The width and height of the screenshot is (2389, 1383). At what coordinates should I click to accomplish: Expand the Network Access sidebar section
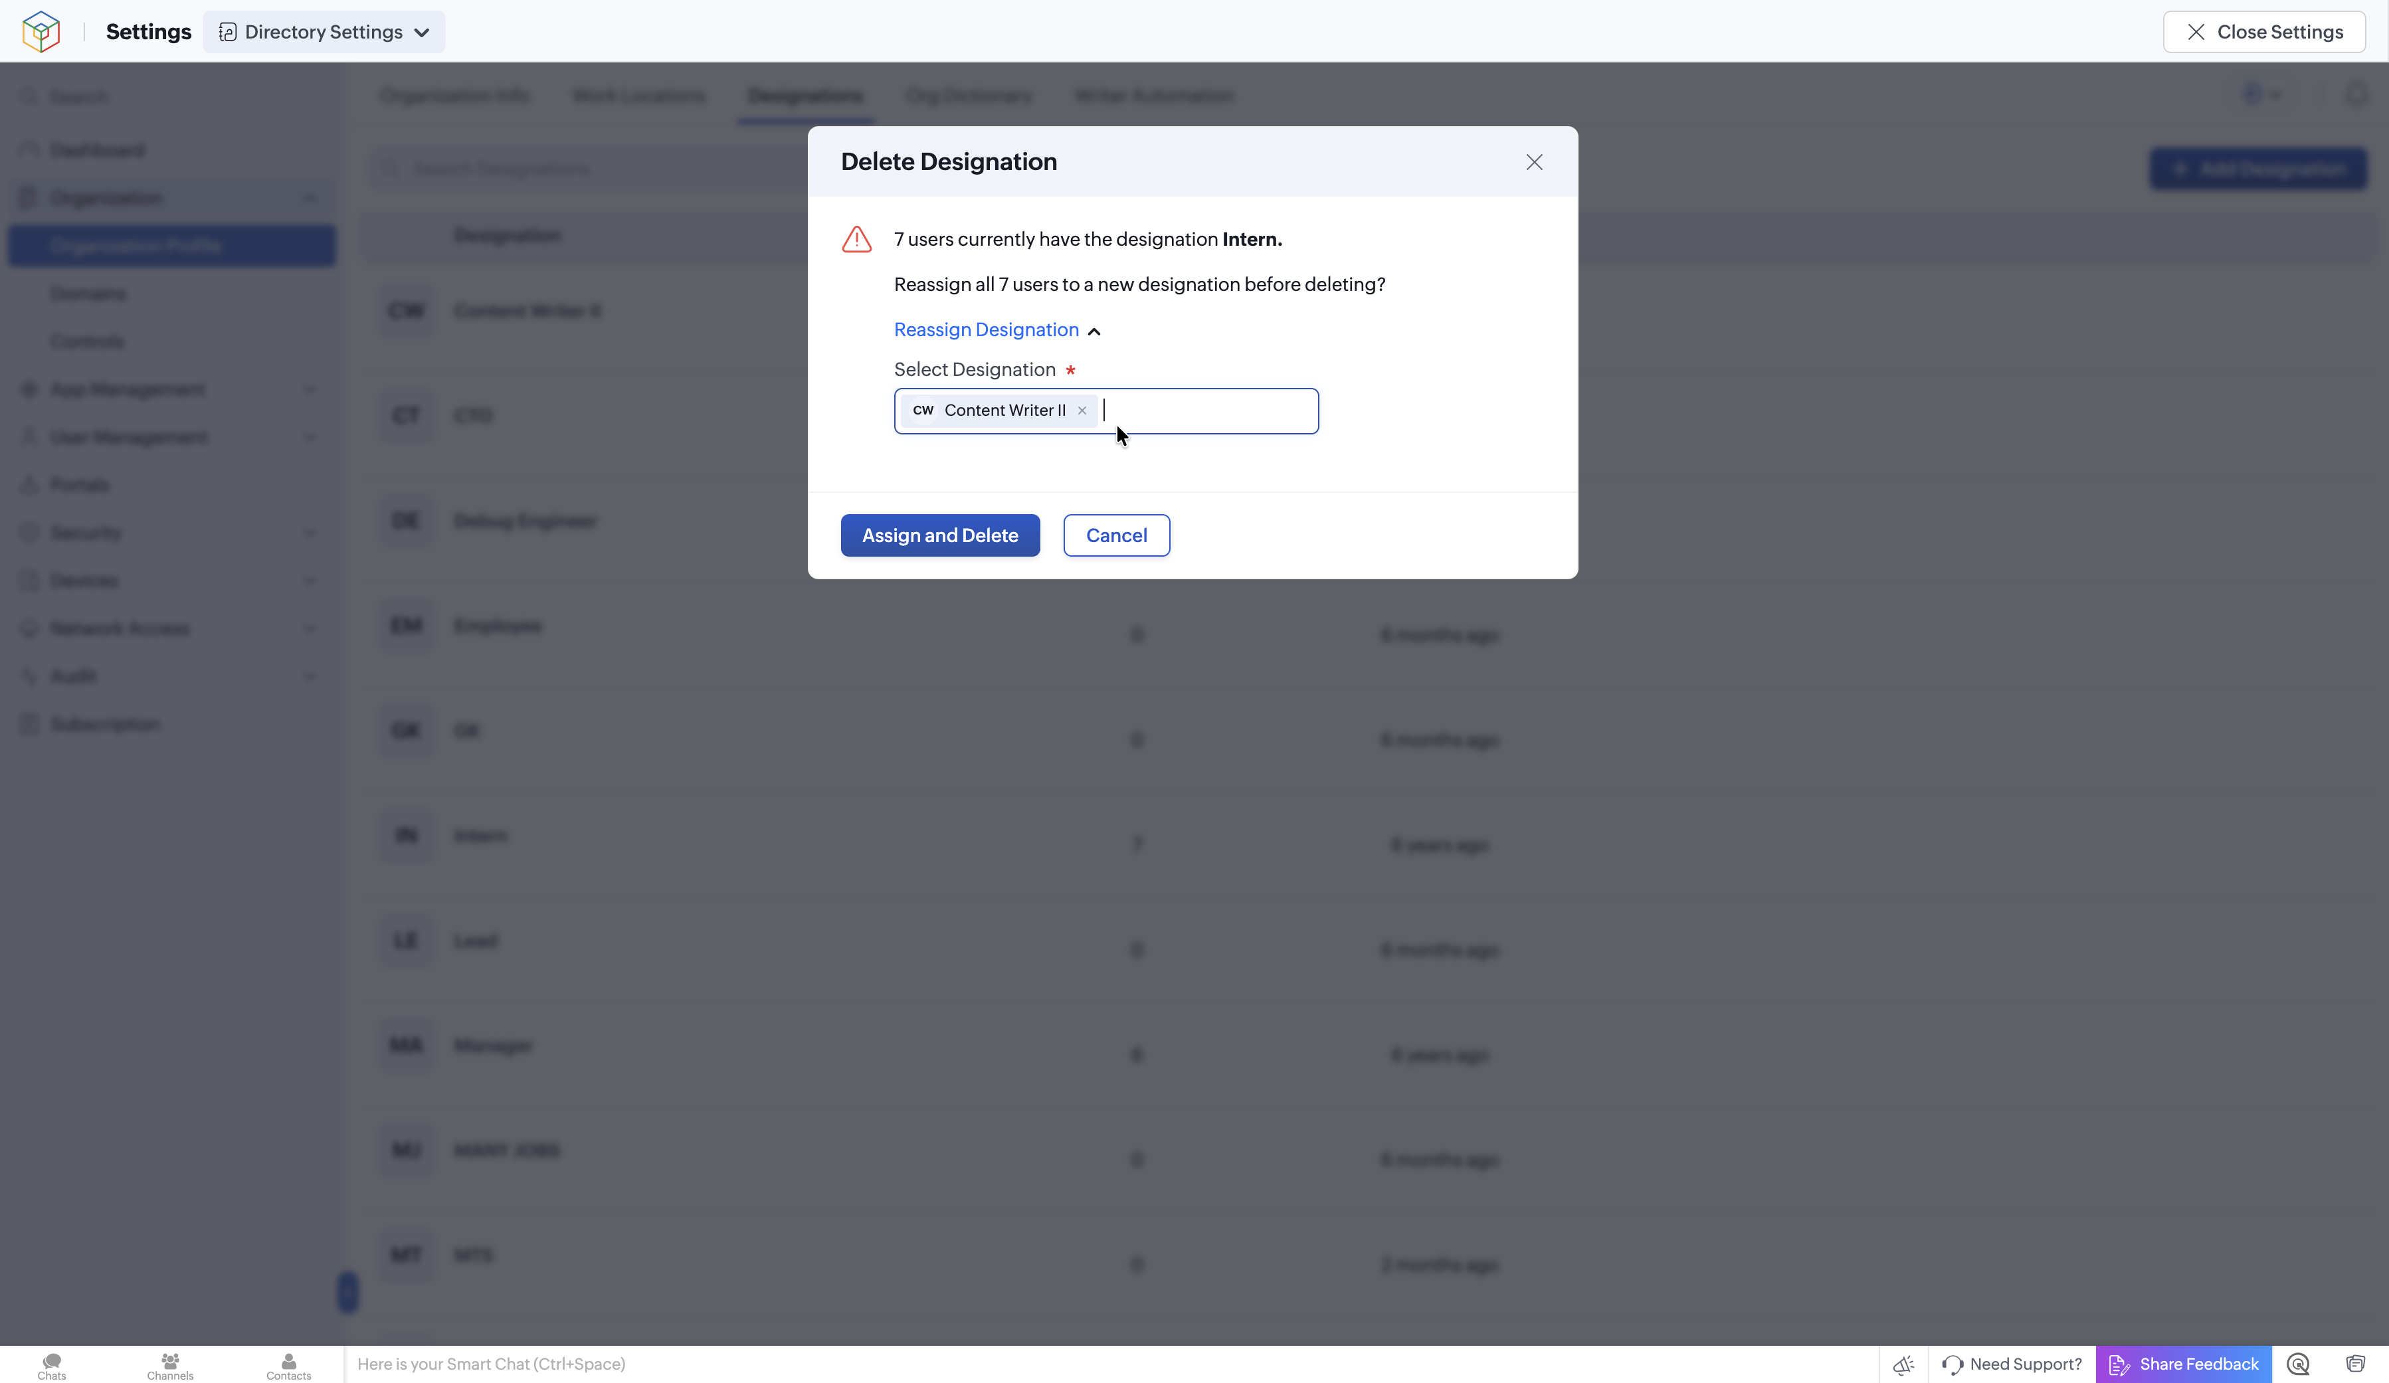click(x=173, y=628)
